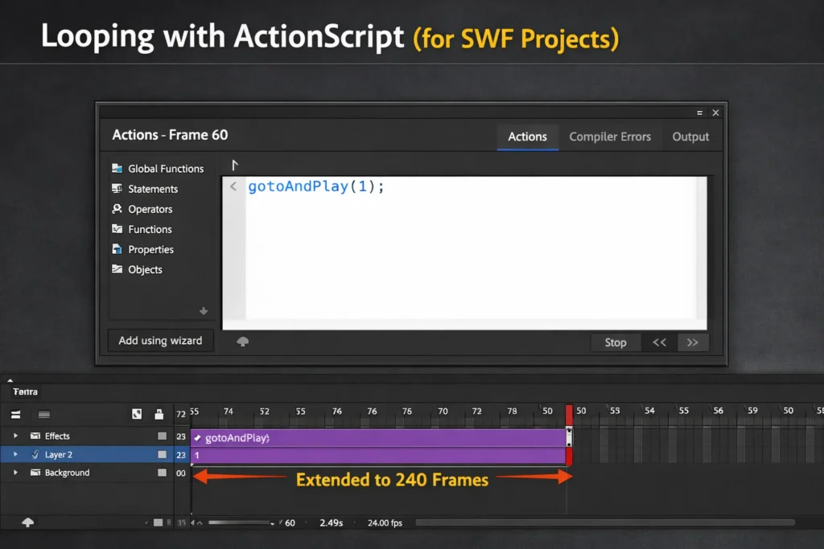
Task: Select the Tenra timeline tab
Action: (x=25, y=391)
